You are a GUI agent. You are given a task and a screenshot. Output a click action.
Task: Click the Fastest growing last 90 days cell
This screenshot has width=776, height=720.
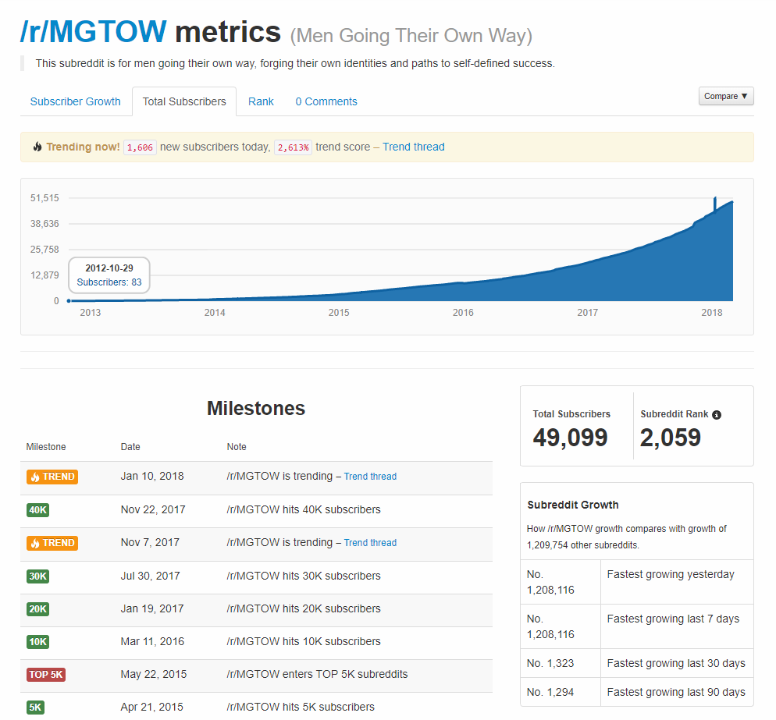(x=677, y=693)
